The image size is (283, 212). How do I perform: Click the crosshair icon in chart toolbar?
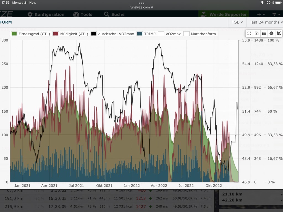pyautogui.click(x=271, y=33)
